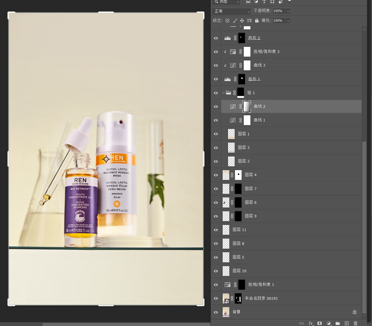
Task: Open the 不透明度 slider dropdown arrow
Action: 288,11
